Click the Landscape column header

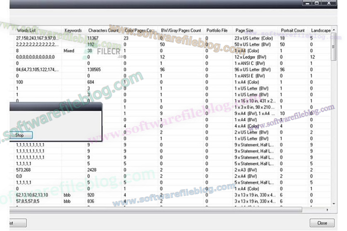[320, 30]
